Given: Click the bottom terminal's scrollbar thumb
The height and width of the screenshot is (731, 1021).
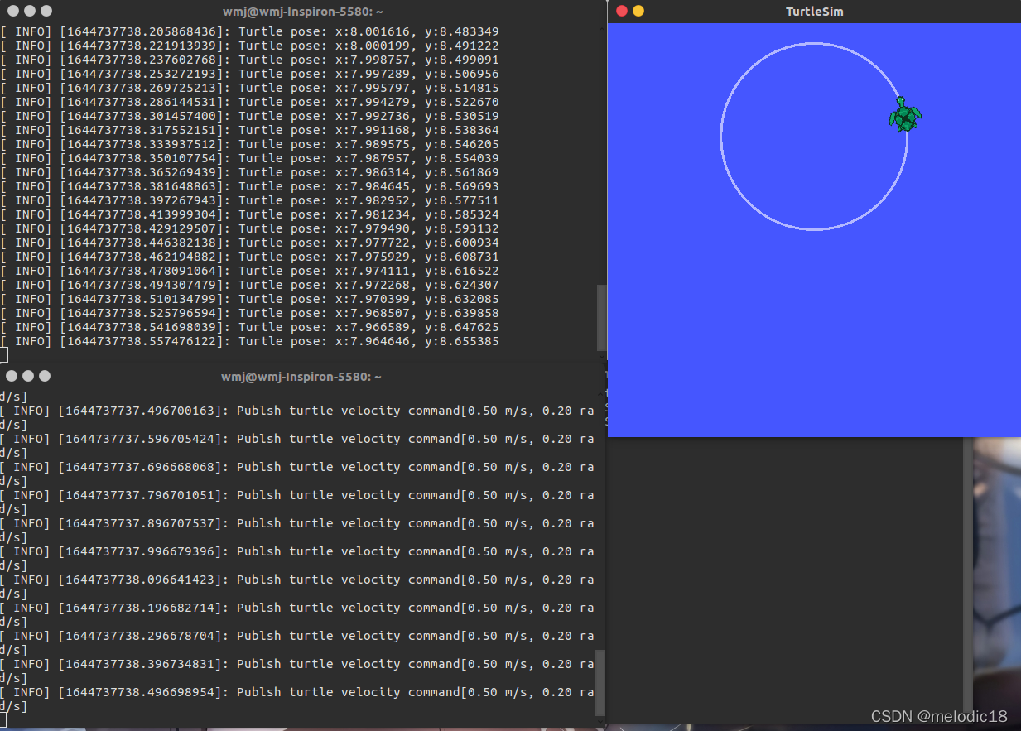Looking at the screenshot, I should pyautogui.click(x=600, y=683).
